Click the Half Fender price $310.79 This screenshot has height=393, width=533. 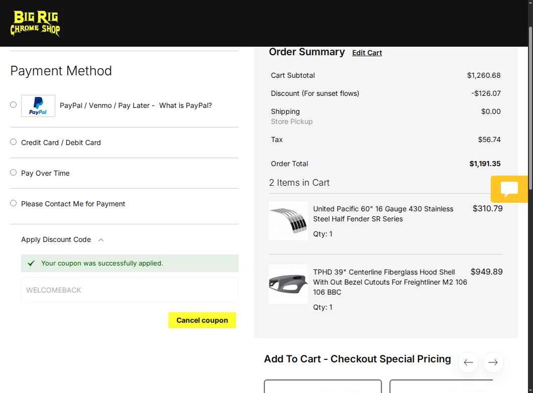(487, 209)
